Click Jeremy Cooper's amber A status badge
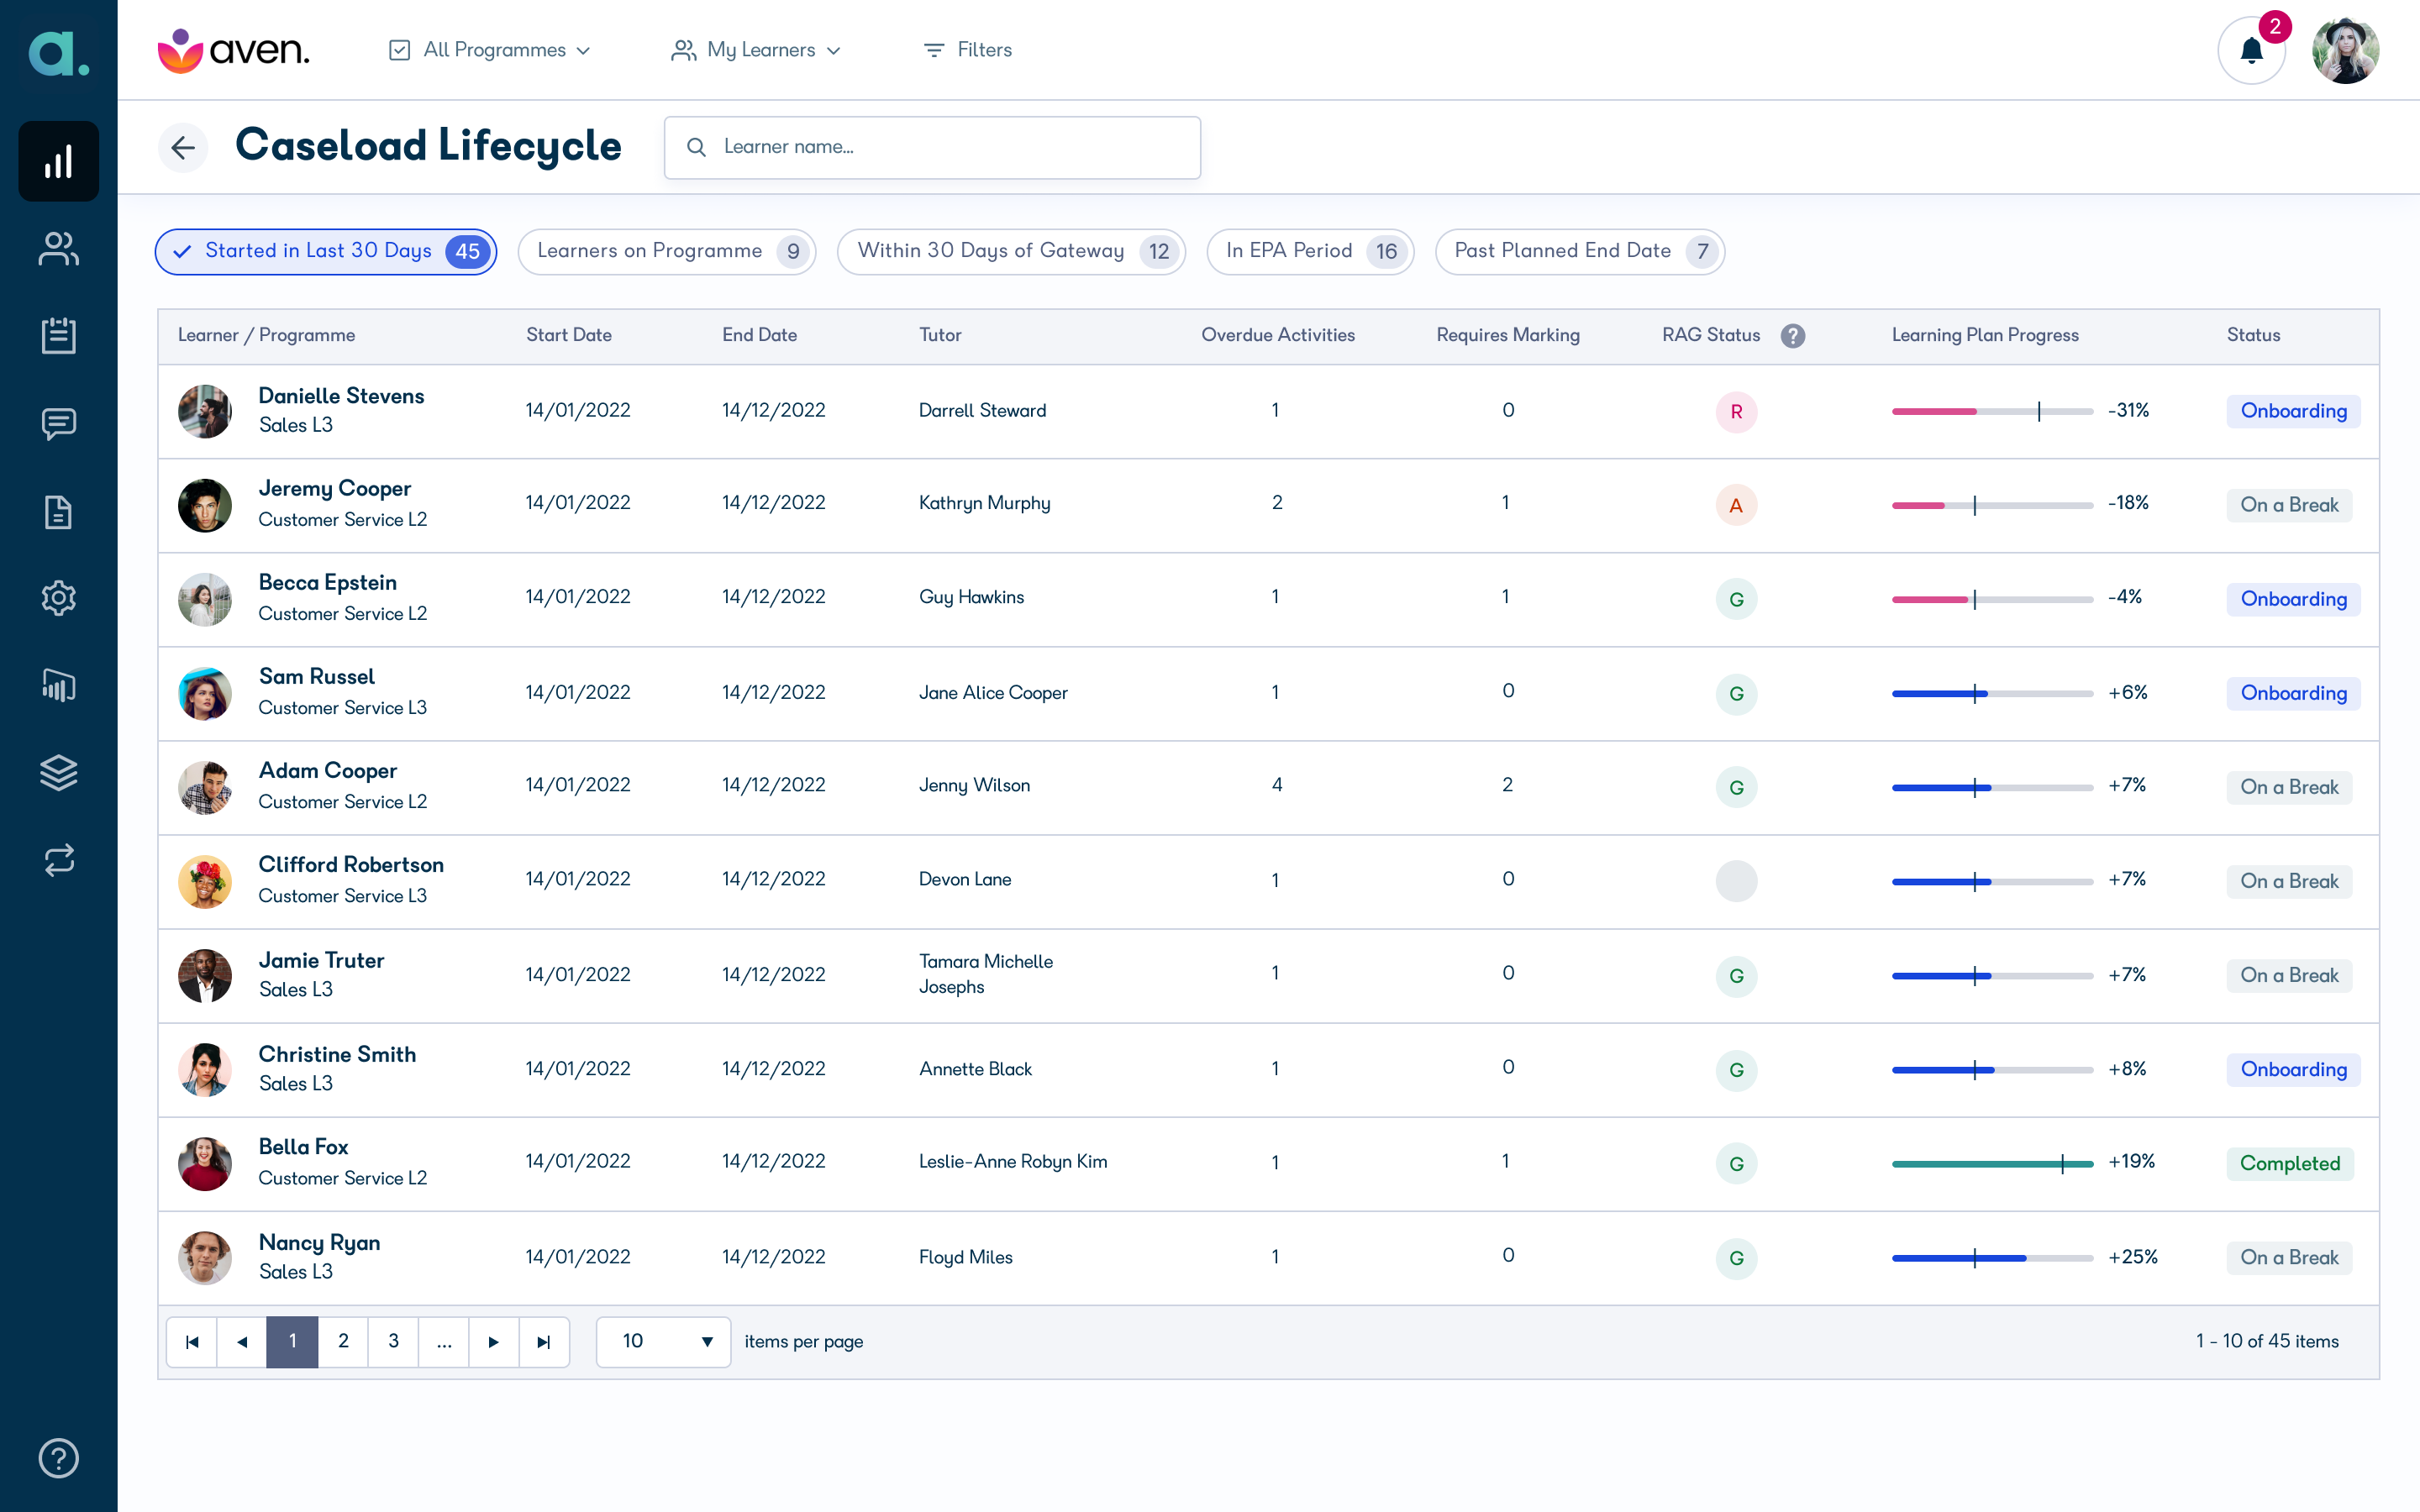Screen dimensions: 2420x1512 [1736, 505]
